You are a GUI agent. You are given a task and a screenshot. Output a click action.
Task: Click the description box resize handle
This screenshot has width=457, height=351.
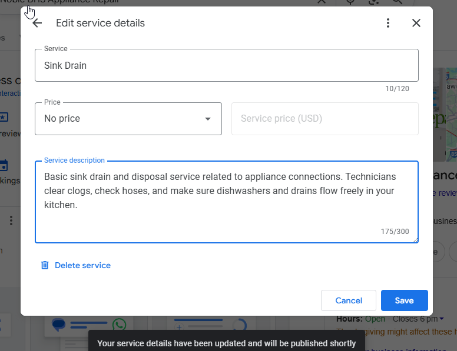coord(415,239)
